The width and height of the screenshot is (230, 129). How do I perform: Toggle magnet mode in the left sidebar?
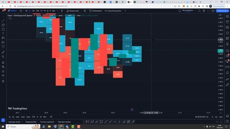tap(3, 62)
